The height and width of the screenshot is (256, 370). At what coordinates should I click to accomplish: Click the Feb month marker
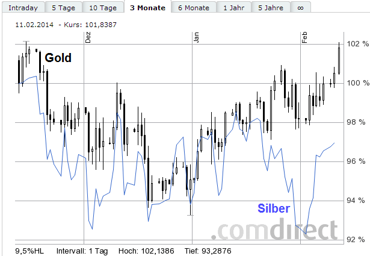tap(304, 37)
